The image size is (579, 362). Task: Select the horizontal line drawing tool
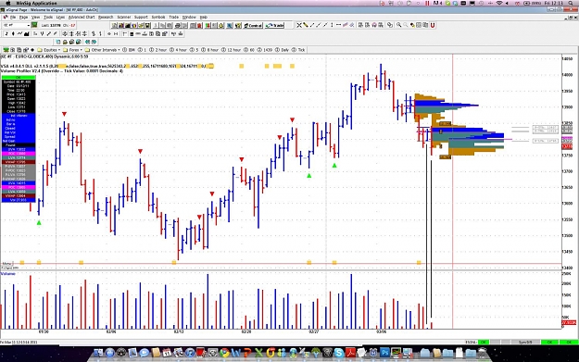pos(338,25)
